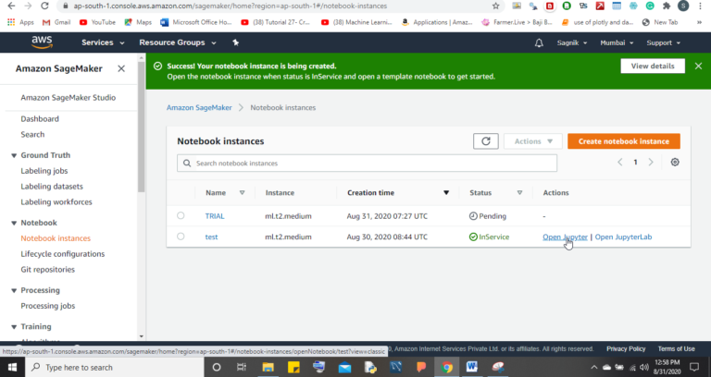
Task: Bookmark this page with the star icon
Action: click(495, 6)
